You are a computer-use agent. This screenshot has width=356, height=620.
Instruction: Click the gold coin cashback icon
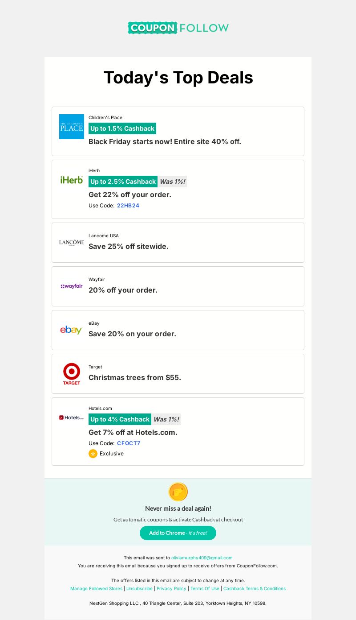pos(178,492)
